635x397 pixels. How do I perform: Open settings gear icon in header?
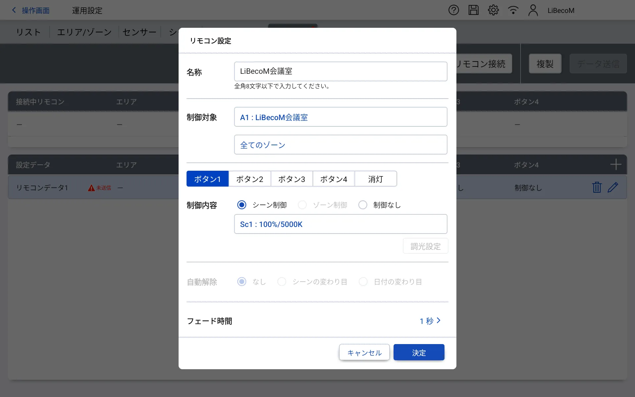(493, 10)
